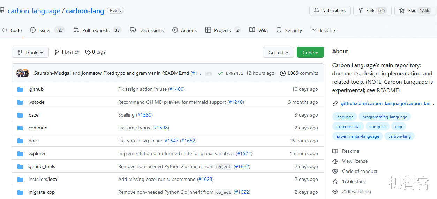
Task: Open the carbon-lang repository link
Action: click(85, 11)
